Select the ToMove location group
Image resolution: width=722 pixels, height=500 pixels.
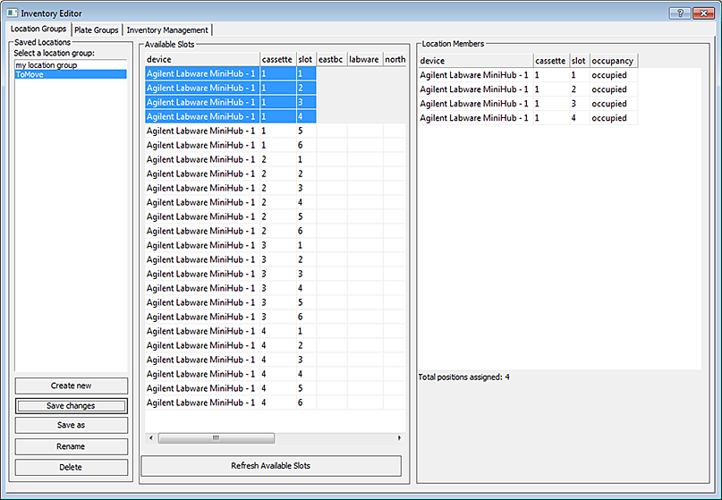point(29,75)
